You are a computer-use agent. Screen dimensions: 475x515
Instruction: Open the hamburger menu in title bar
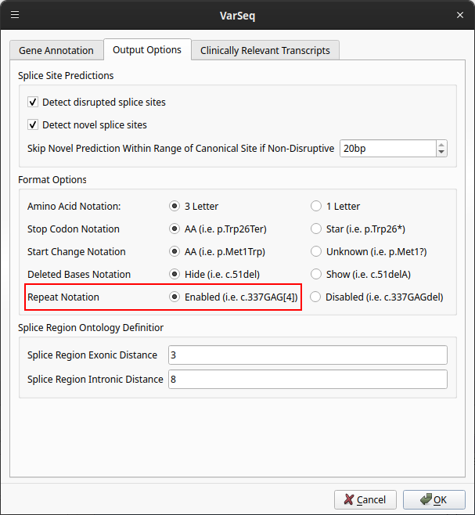pos(15,15)
